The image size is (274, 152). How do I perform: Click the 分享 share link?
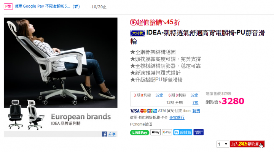[x=112, y=135]
